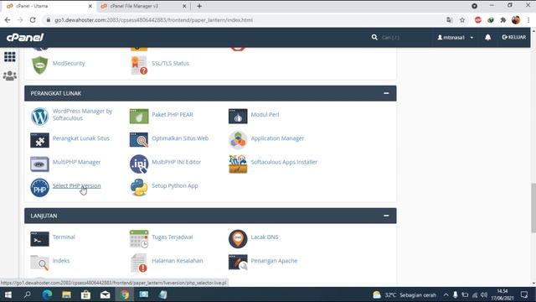Show hidden system tray icons
536x302 pixels.
(x=446, y=294)
